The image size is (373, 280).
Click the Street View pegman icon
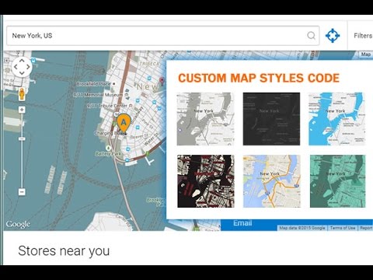[22, 94]
